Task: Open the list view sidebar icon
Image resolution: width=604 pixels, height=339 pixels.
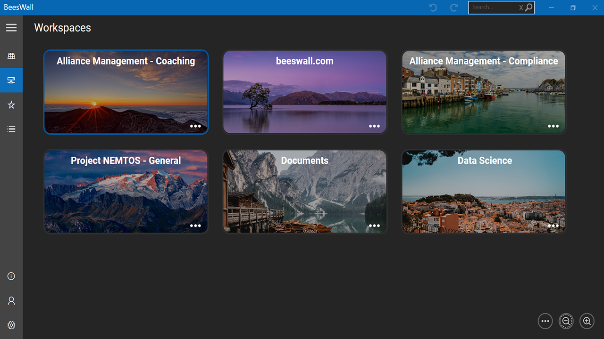Action: click(x=11, y=129)
